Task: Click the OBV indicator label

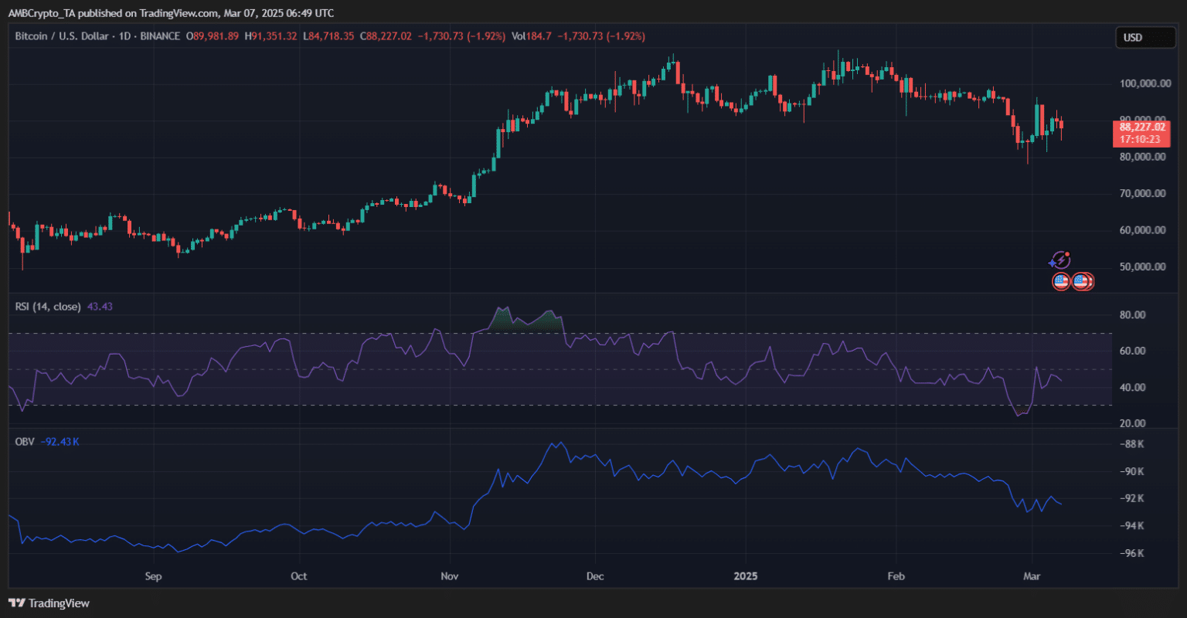Action: click(25, 442)
